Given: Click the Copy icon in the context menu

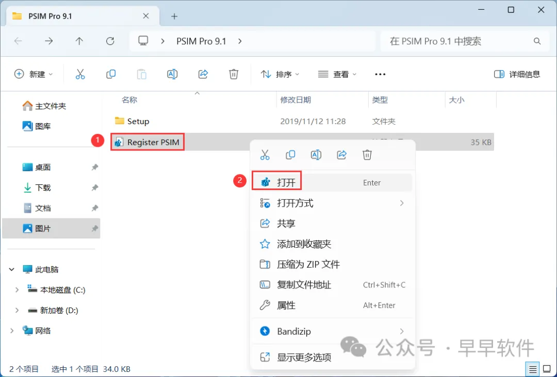Looking at the screenshot, I should click(290, 155).
